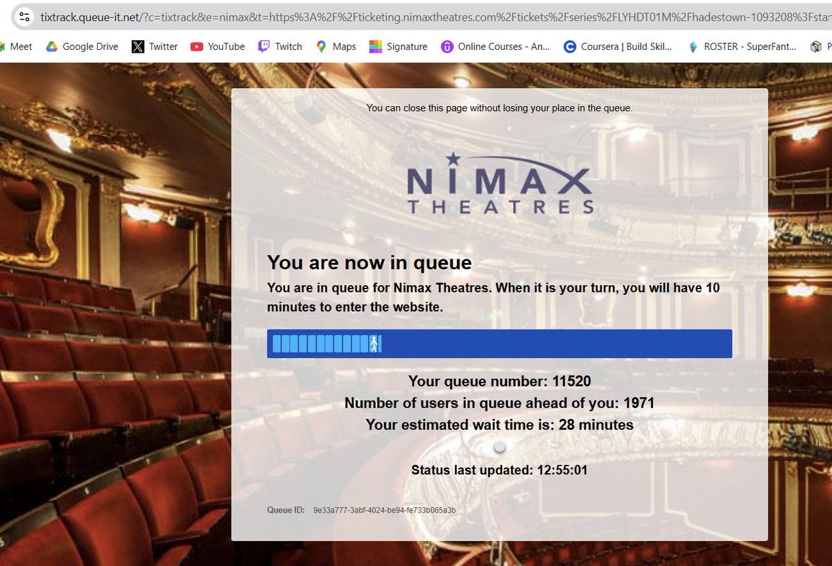
Task: Click the walking person icon in progress bar
Action: pos(374,344)
